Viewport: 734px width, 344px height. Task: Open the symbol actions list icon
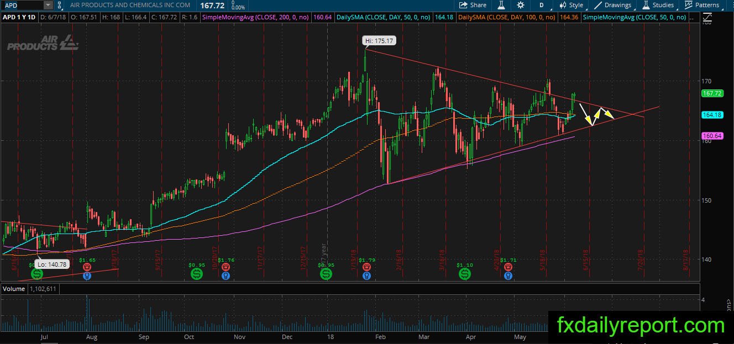(x=60, y=5)
